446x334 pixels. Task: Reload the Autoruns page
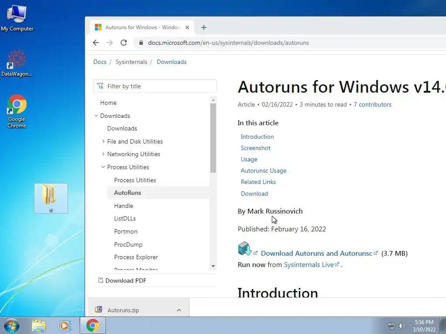click(123, 43)
